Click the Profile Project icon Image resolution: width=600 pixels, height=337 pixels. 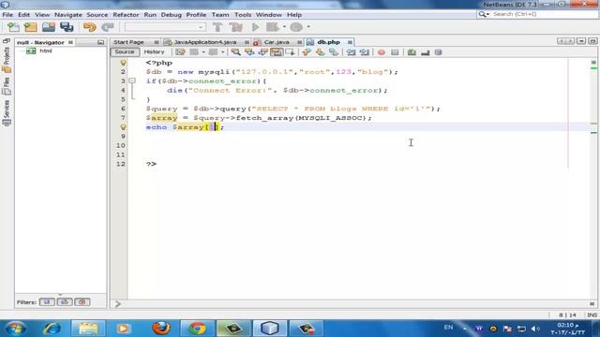pos(296,27)
